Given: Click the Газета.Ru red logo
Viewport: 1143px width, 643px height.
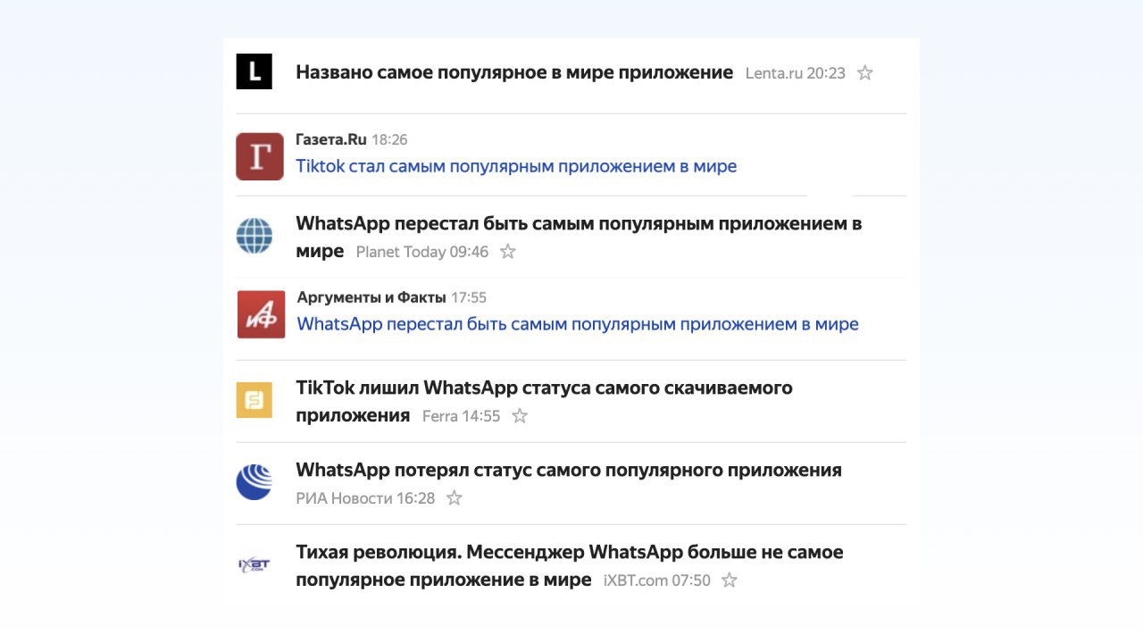Looking at the screenshot, I should point(260,156).
